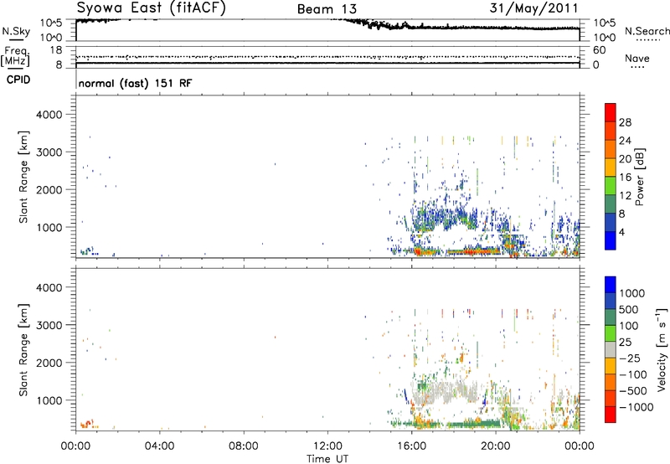Click the 'CPID' label
The width and height of the screenshot is (670, 464).
coord(18,80)
